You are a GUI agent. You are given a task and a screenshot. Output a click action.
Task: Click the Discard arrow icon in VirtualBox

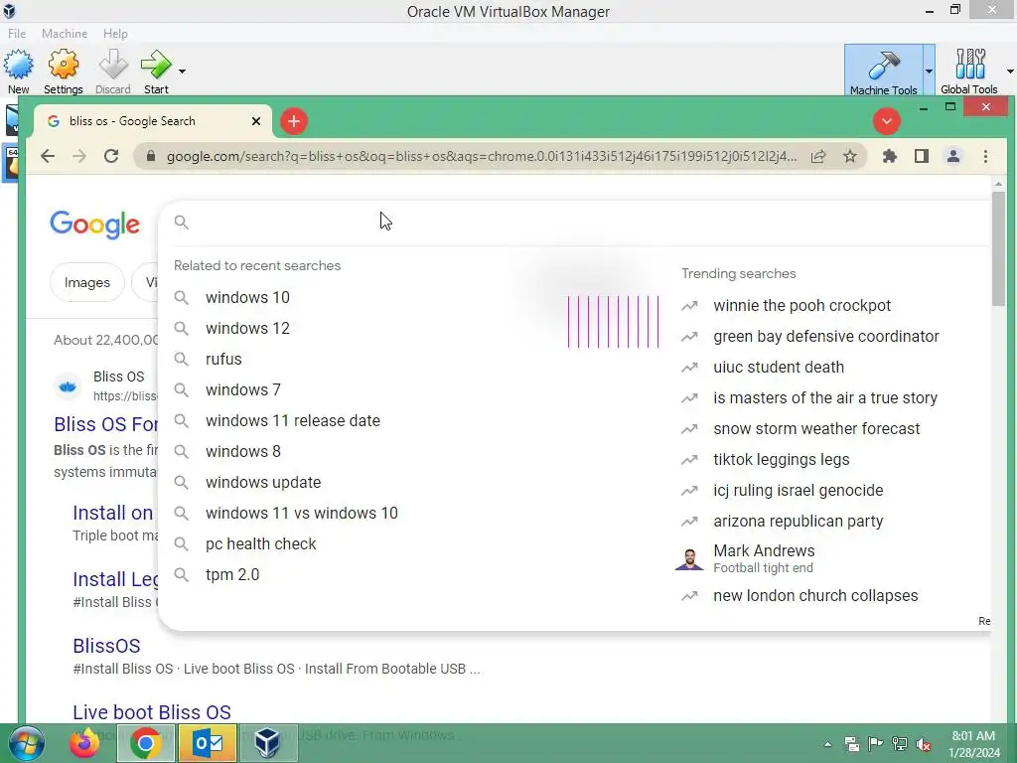click(x=113, y=65)
